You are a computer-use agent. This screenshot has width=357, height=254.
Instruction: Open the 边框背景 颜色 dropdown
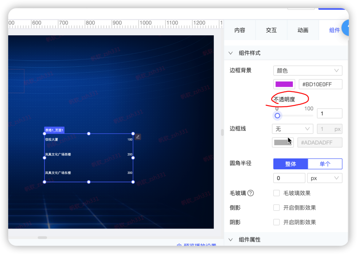coord(308,71)
